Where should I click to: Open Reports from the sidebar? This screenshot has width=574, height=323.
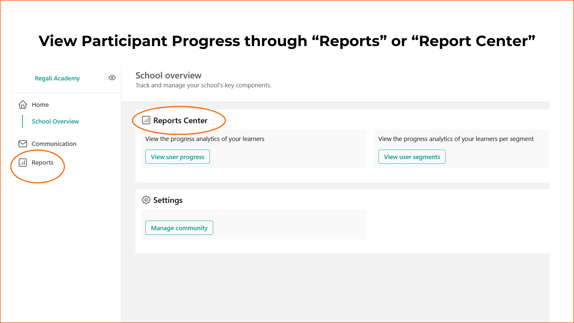(42, 162)
